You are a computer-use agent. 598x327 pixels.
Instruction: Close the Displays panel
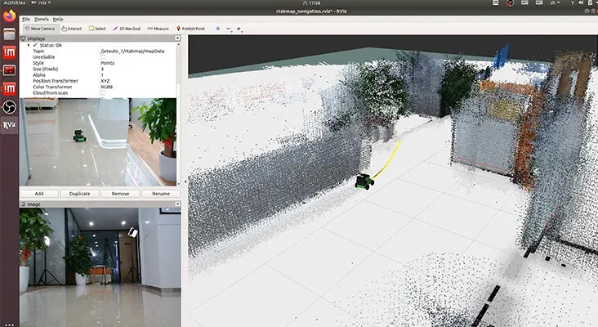pyautogui.click(x=177, y=38)
